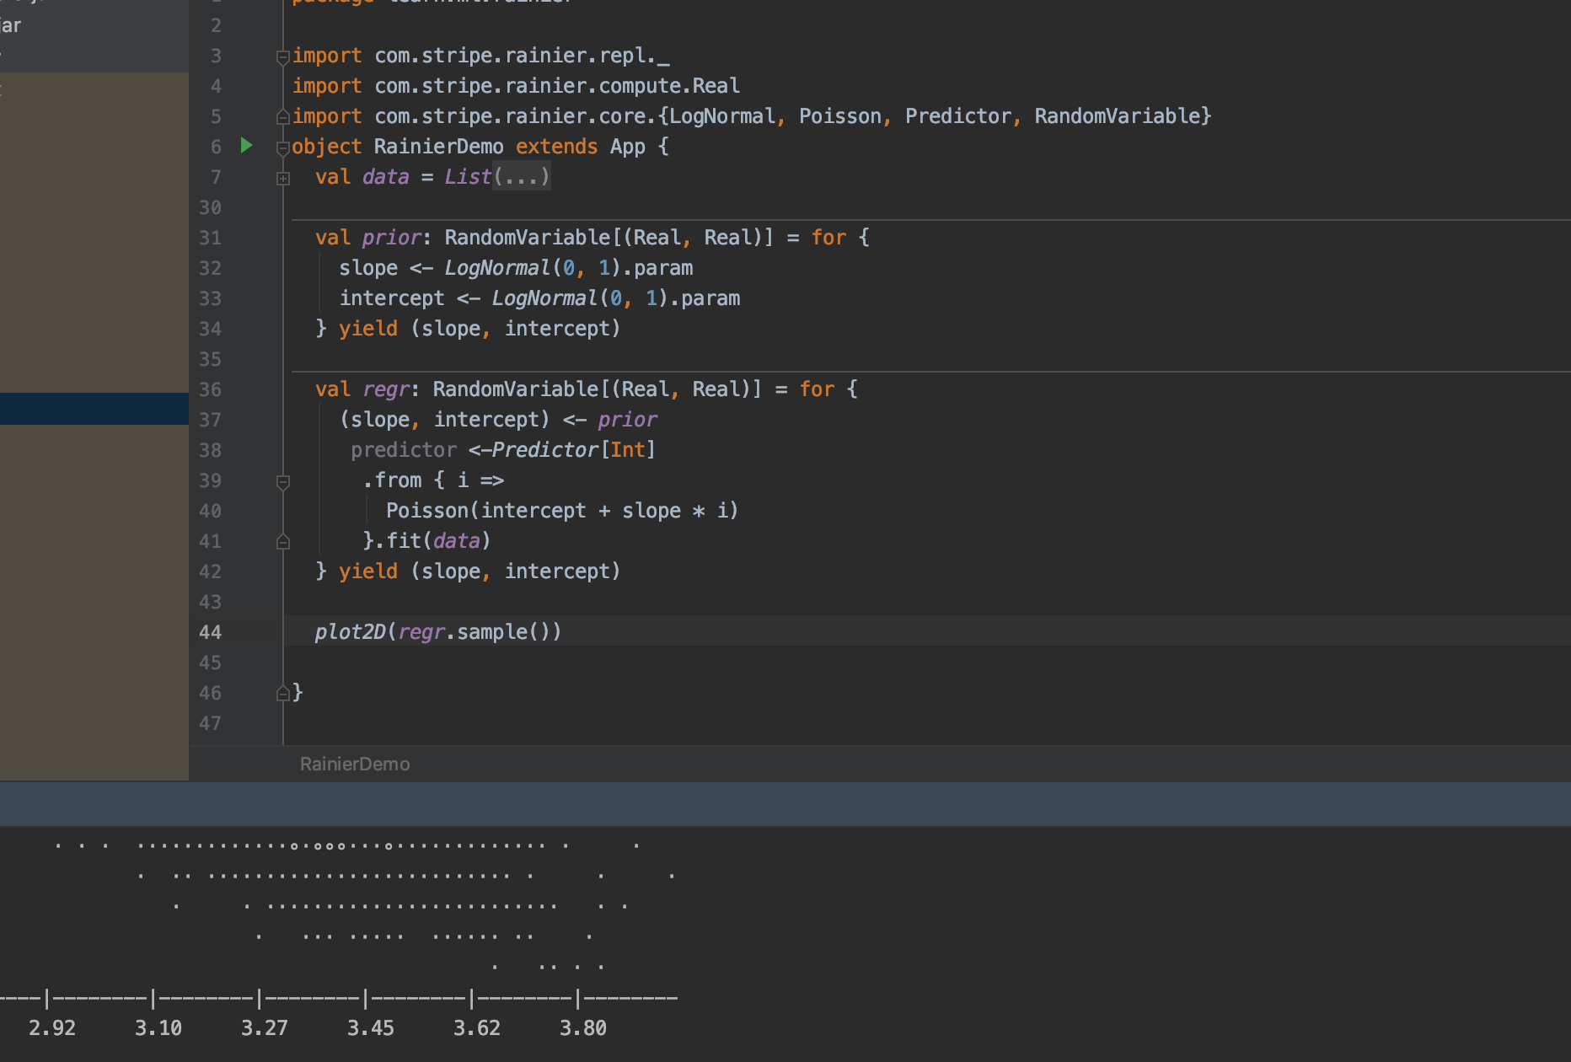Click line number 44 in the gutter
1571x1062 pixels.
tap(211, 632)
